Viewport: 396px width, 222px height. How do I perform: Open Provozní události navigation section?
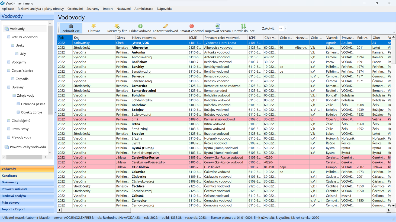point(27,189)
